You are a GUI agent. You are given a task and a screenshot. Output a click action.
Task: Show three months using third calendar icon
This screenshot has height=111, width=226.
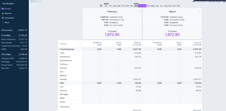[36, 2]
